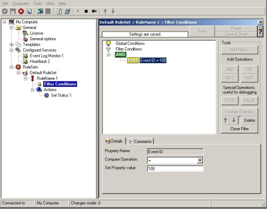Move filter up with Tools arrow button
Viewport: 267px width, 209px height.
click(x=225, y=120)
